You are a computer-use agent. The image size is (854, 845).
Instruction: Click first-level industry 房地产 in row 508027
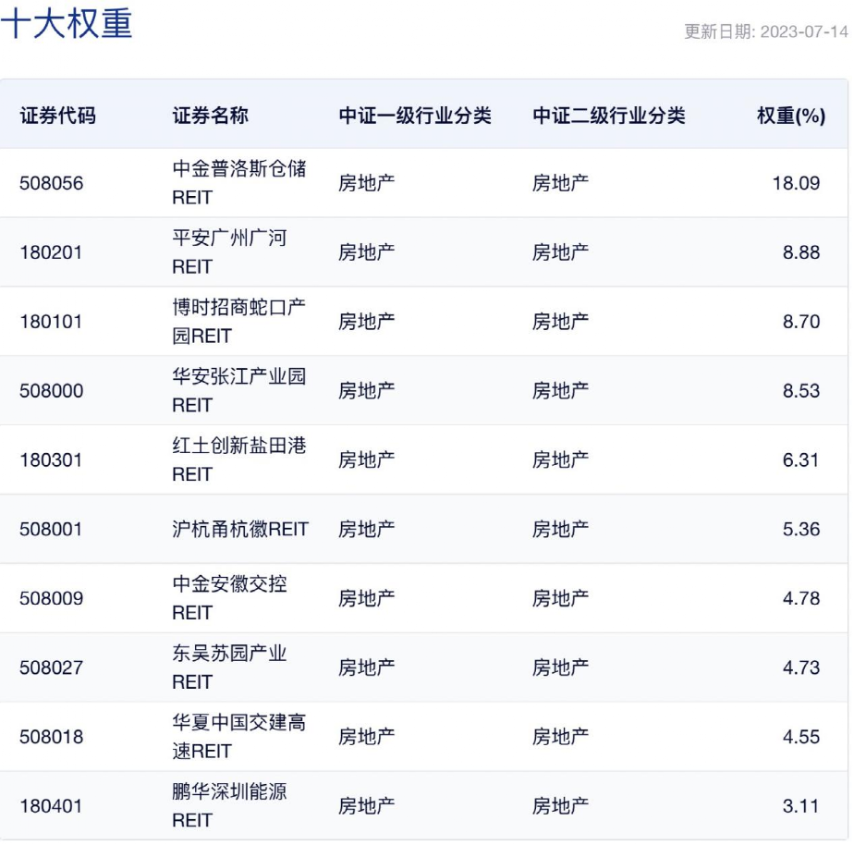(x=367, y=667)
